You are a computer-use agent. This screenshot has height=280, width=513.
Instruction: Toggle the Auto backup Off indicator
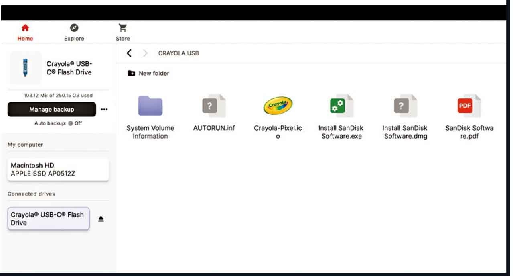click(x=70, y=123)
